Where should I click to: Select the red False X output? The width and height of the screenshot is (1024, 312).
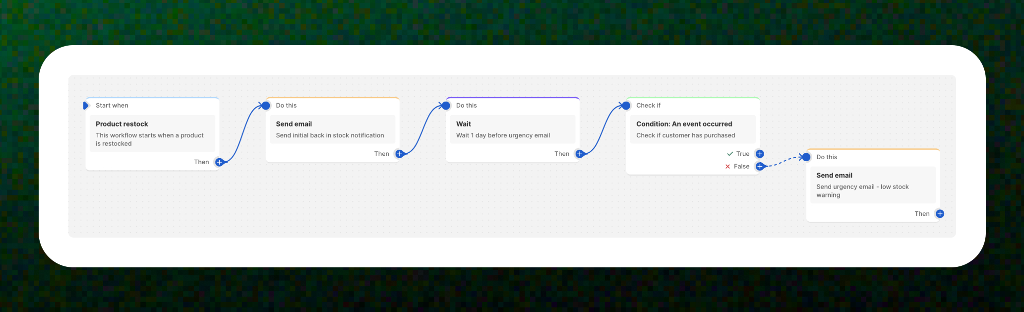pyautogui.click(x=727, y=167)
